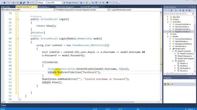This screenshot has height=110, width=197.
Task: Toggle a bookmark with the bookmark icon
Action: 107,3
